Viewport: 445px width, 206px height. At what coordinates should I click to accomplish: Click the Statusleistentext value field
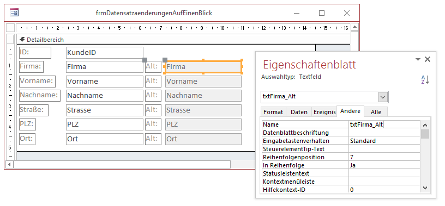384,173
